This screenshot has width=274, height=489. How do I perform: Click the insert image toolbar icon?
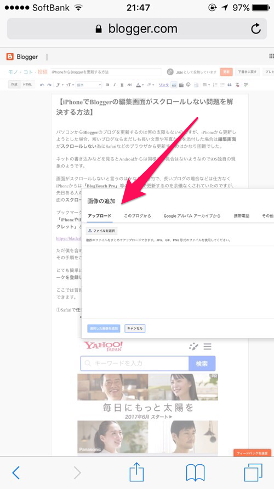(174, 85)
